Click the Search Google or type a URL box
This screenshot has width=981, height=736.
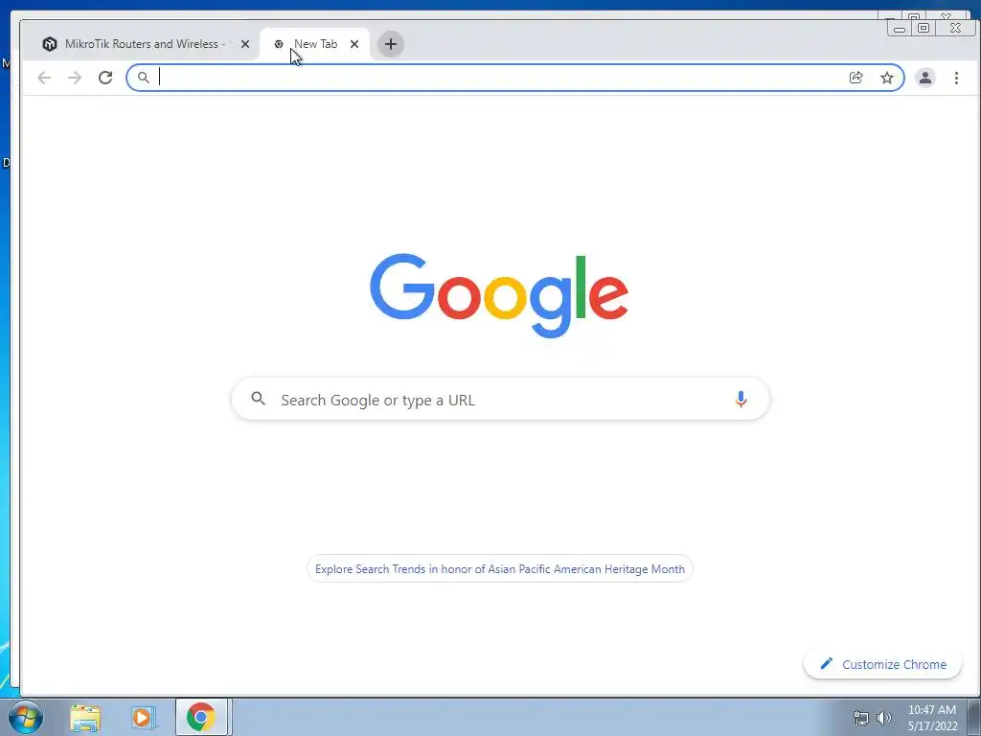pyautogui.click(x=500, y=400)
